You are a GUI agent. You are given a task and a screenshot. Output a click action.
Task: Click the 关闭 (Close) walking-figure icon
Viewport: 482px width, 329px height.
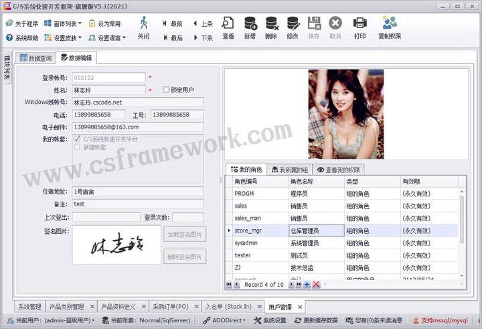(x=143, y=23)
